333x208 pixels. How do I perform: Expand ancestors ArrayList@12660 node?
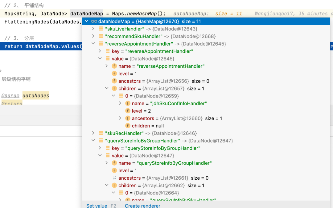click(x=120, y=118)
